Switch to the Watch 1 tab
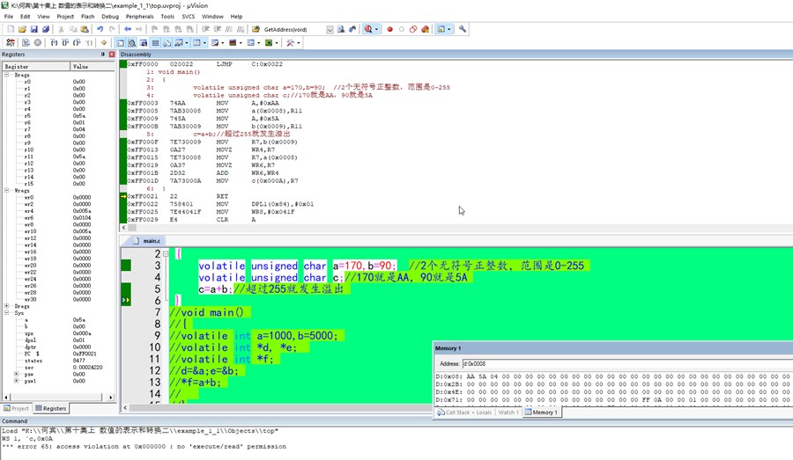 click(508, 412)
